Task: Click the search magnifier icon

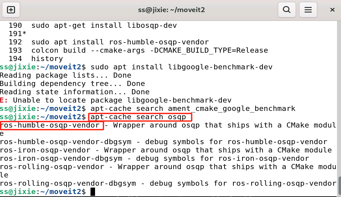Action: (x=286, y=10)
